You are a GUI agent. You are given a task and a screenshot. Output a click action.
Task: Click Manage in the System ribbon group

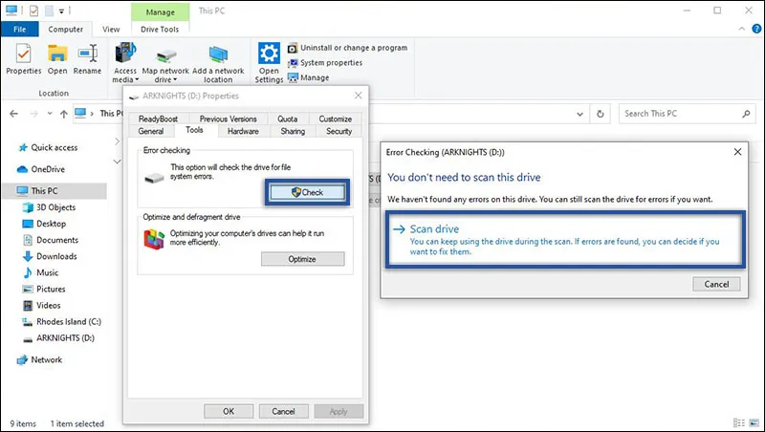(x=308, y=77)
